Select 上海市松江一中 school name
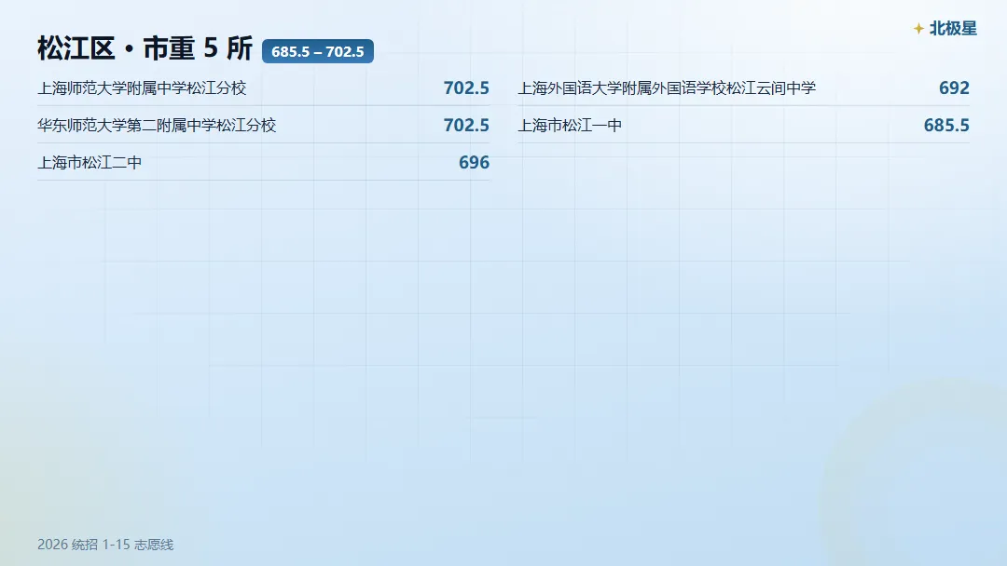This screenshot has width=1007, height=566. (x=570, y=125)
